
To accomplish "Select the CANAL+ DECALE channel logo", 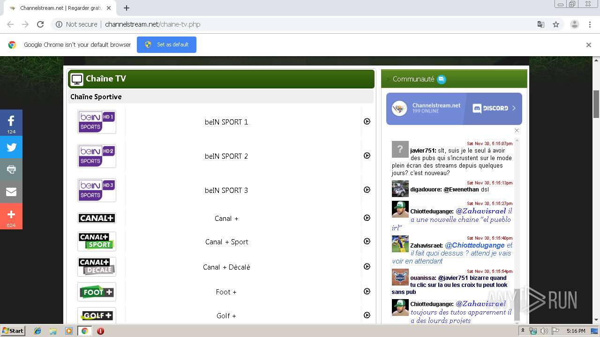I will coord(97,267).
